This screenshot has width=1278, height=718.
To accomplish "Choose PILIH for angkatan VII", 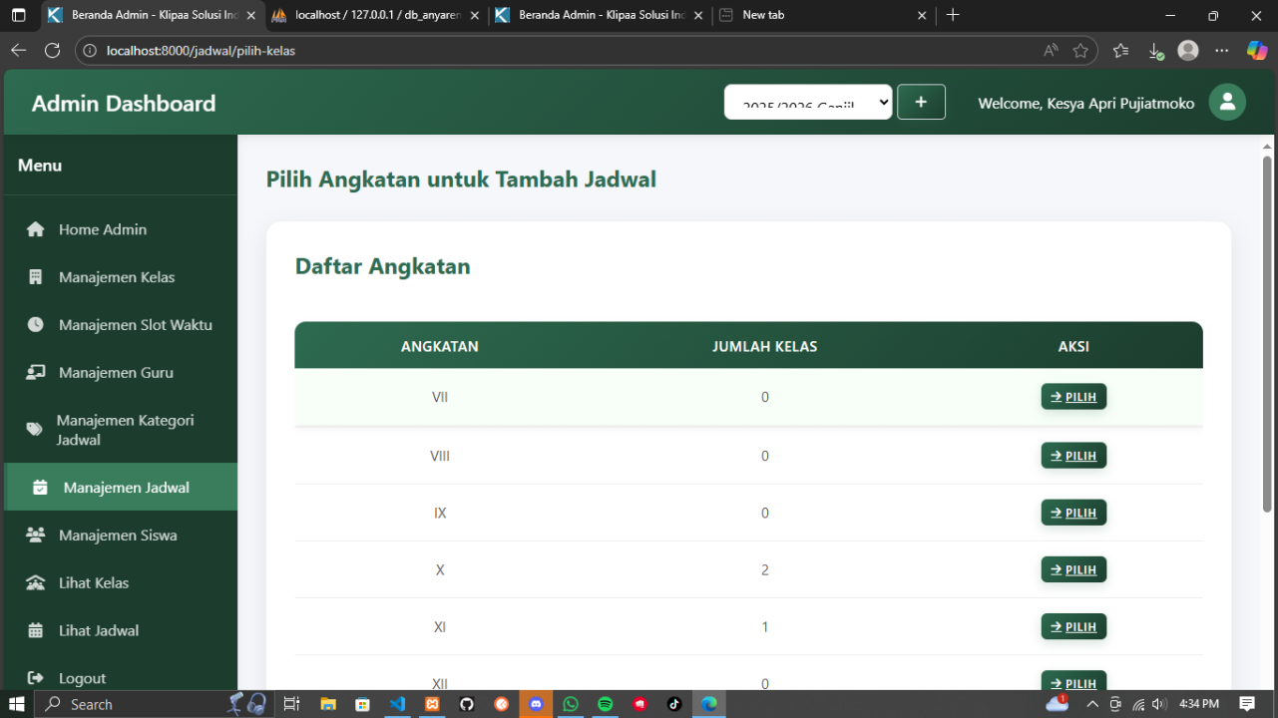I will pyautogui.click(x=1073, y=397).
